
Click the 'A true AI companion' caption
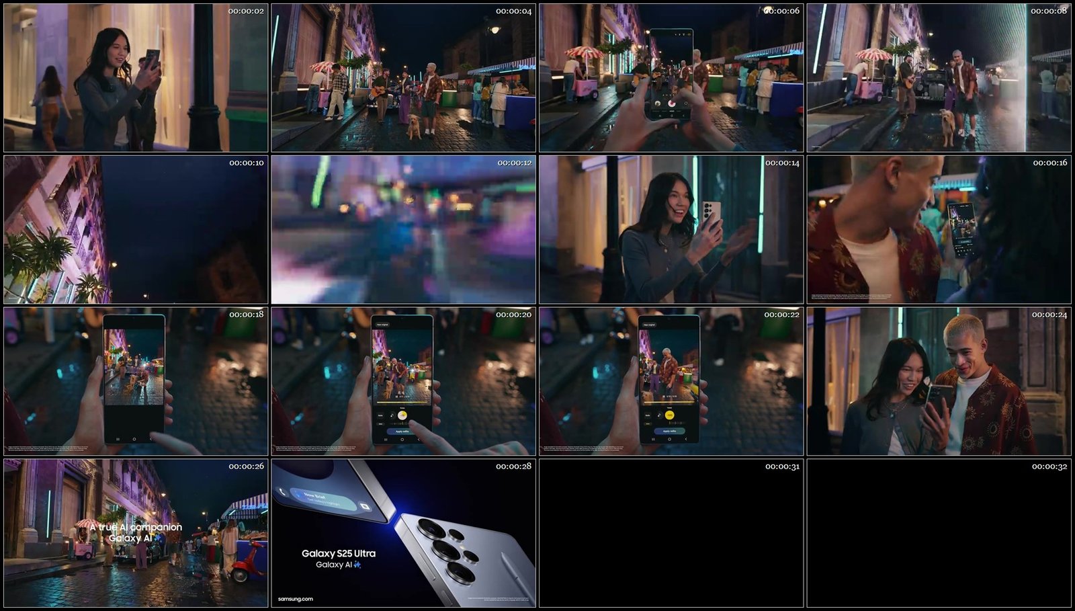(x=136, y=527)
